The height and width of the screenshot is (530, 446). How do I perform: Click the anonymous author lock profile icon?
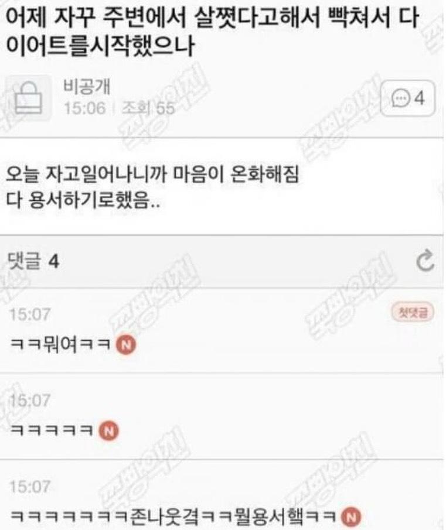coord(28,98)
